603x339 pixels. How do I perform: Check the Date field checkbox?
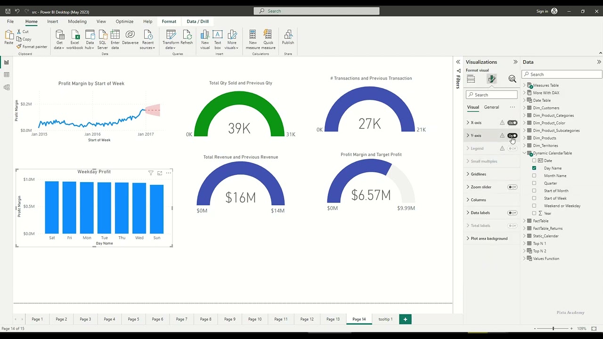(534, 161)
